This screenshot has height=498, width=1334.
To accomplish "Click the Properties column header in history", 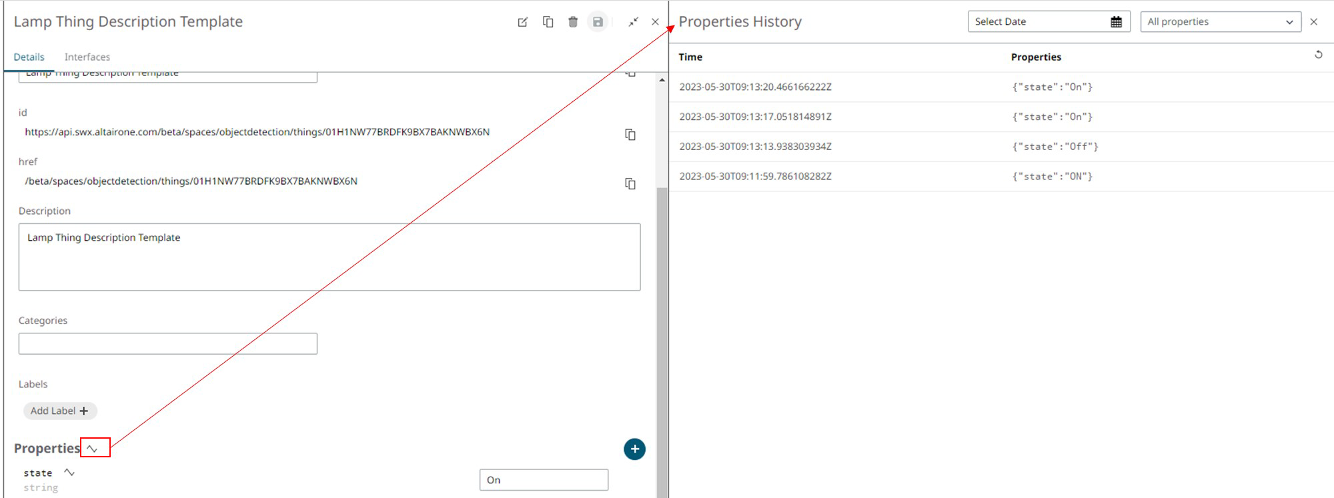I will (1036, 57).
